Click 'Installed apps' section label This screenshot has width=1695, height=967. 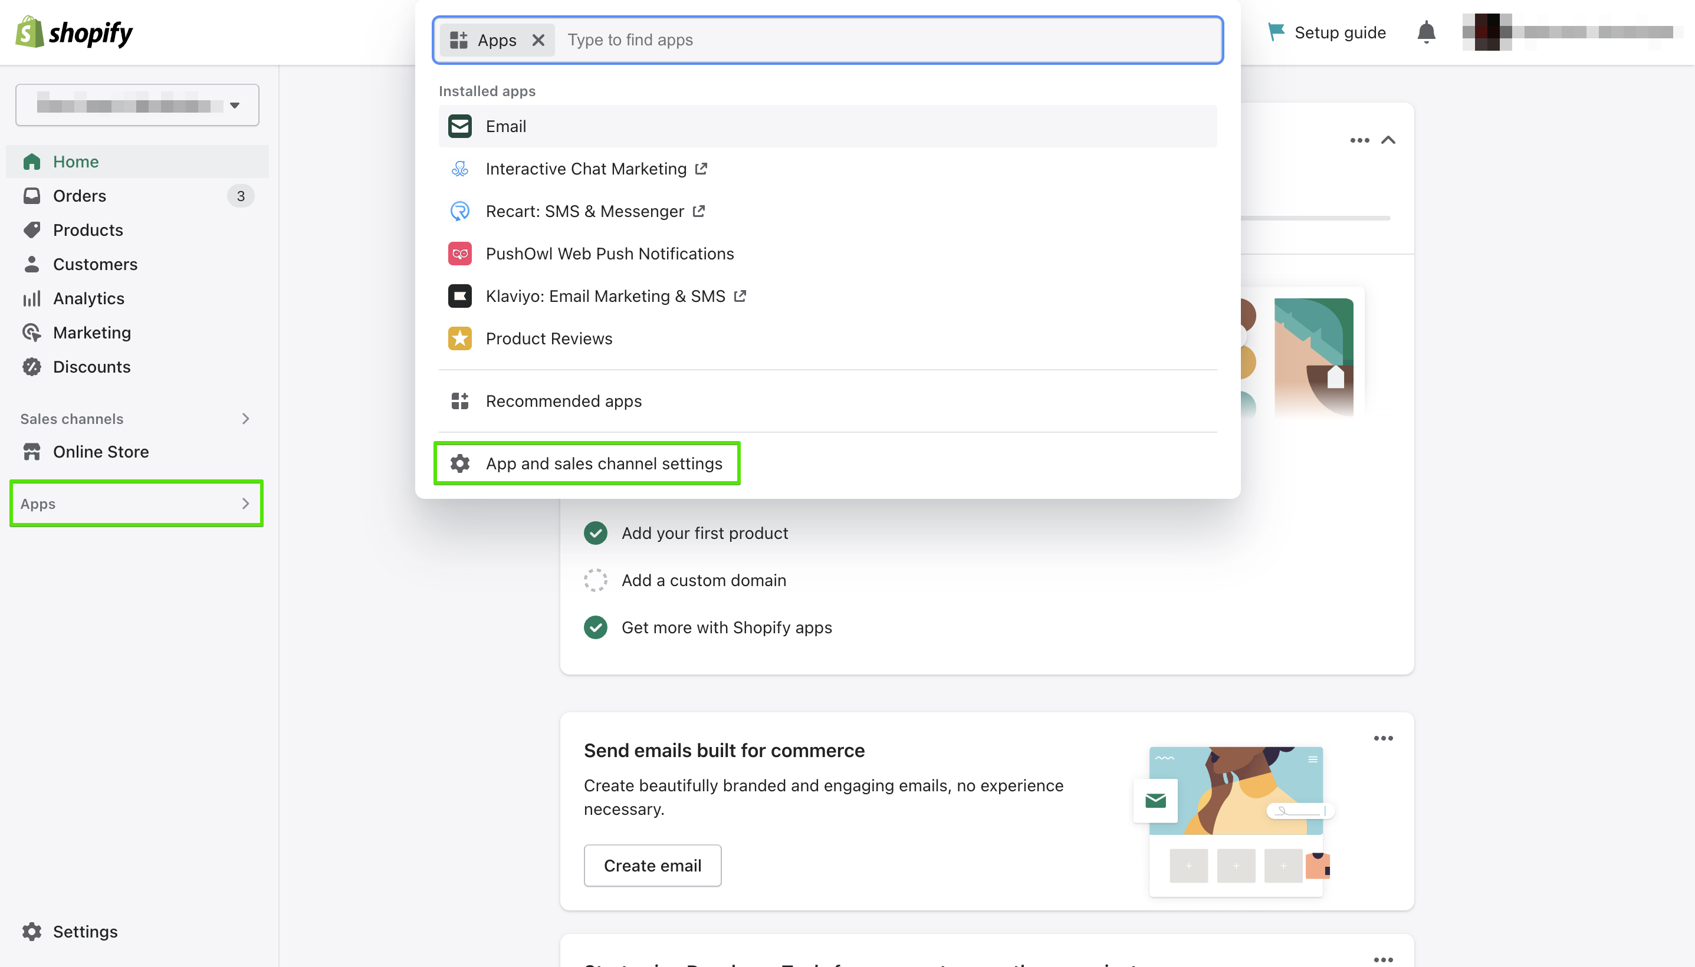[487, 91]
